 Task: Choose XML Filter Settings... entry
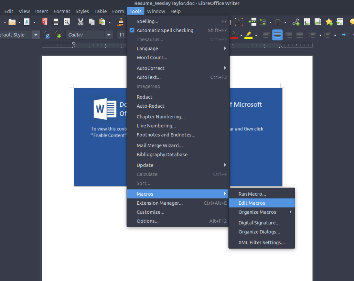[x=262, y=242]
